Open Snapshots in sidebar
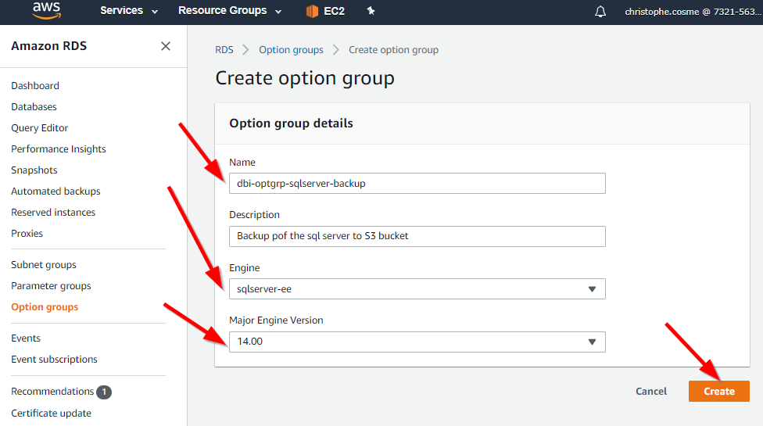The image size is (763, 426). (34, 170)
